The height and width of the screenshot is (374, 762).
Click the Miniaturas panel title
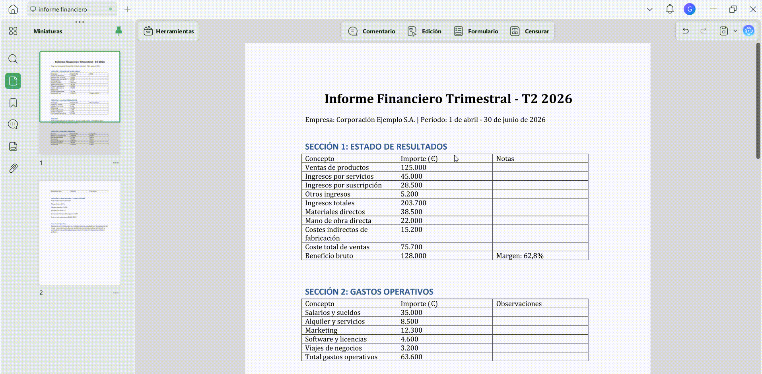[x=48, y=31]
